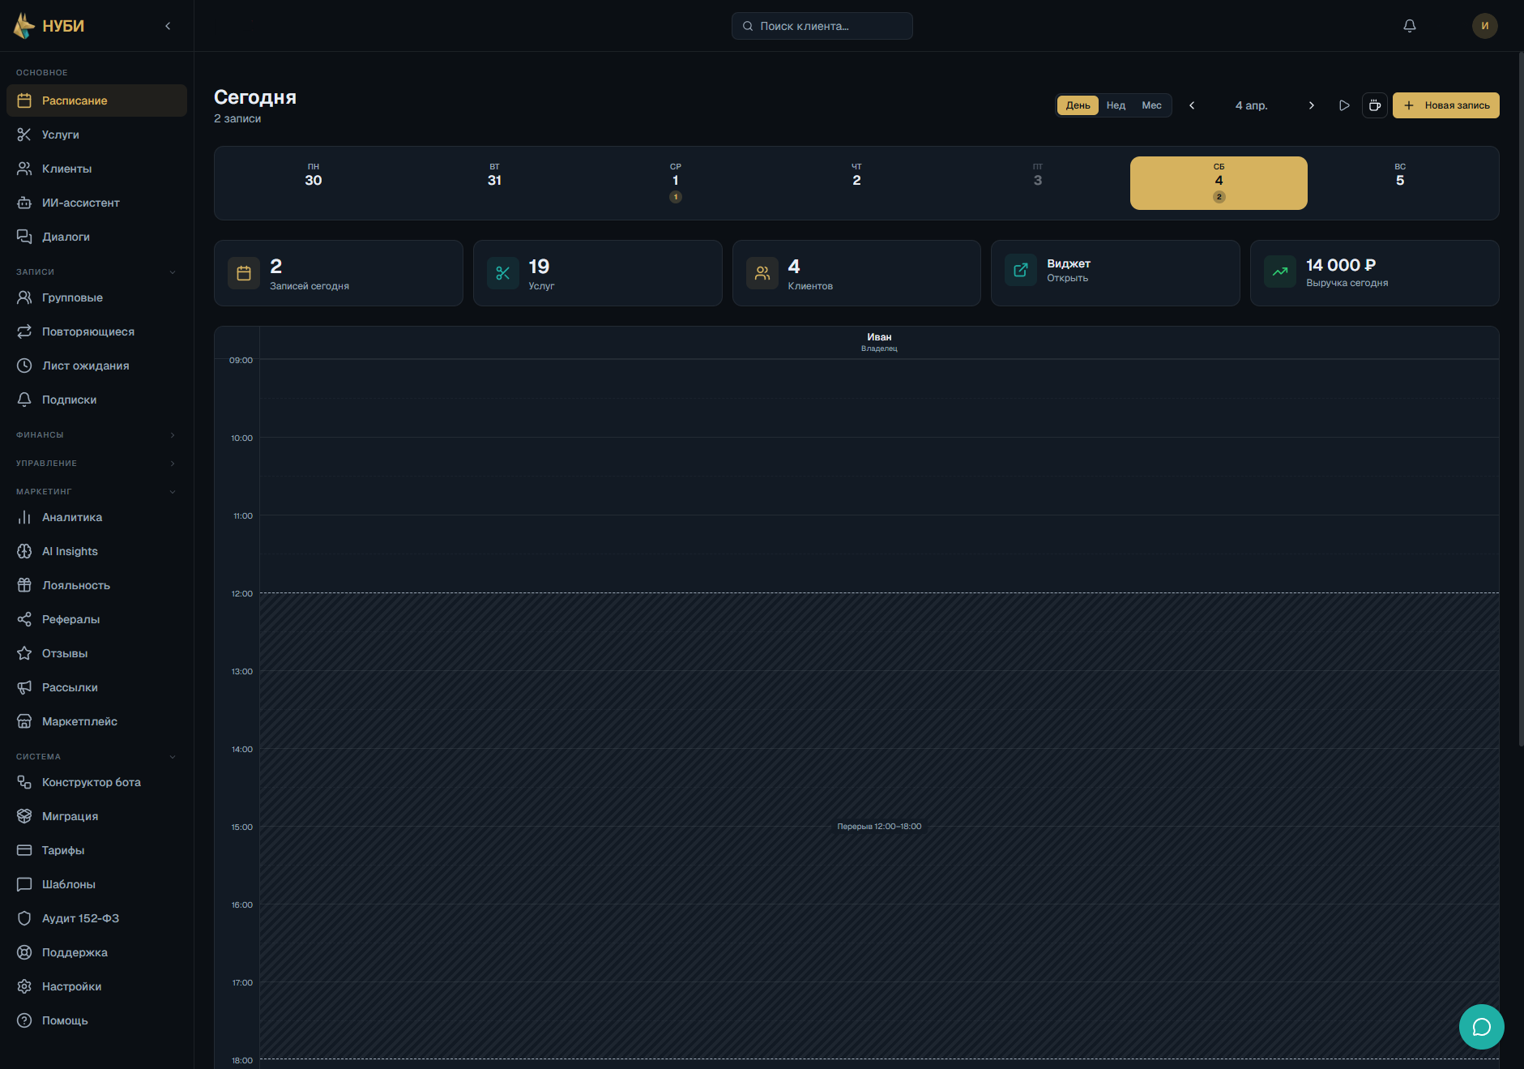This screenshot has width=1524, height=1069.
Task: Select the День view
Action: [1078, 105]
